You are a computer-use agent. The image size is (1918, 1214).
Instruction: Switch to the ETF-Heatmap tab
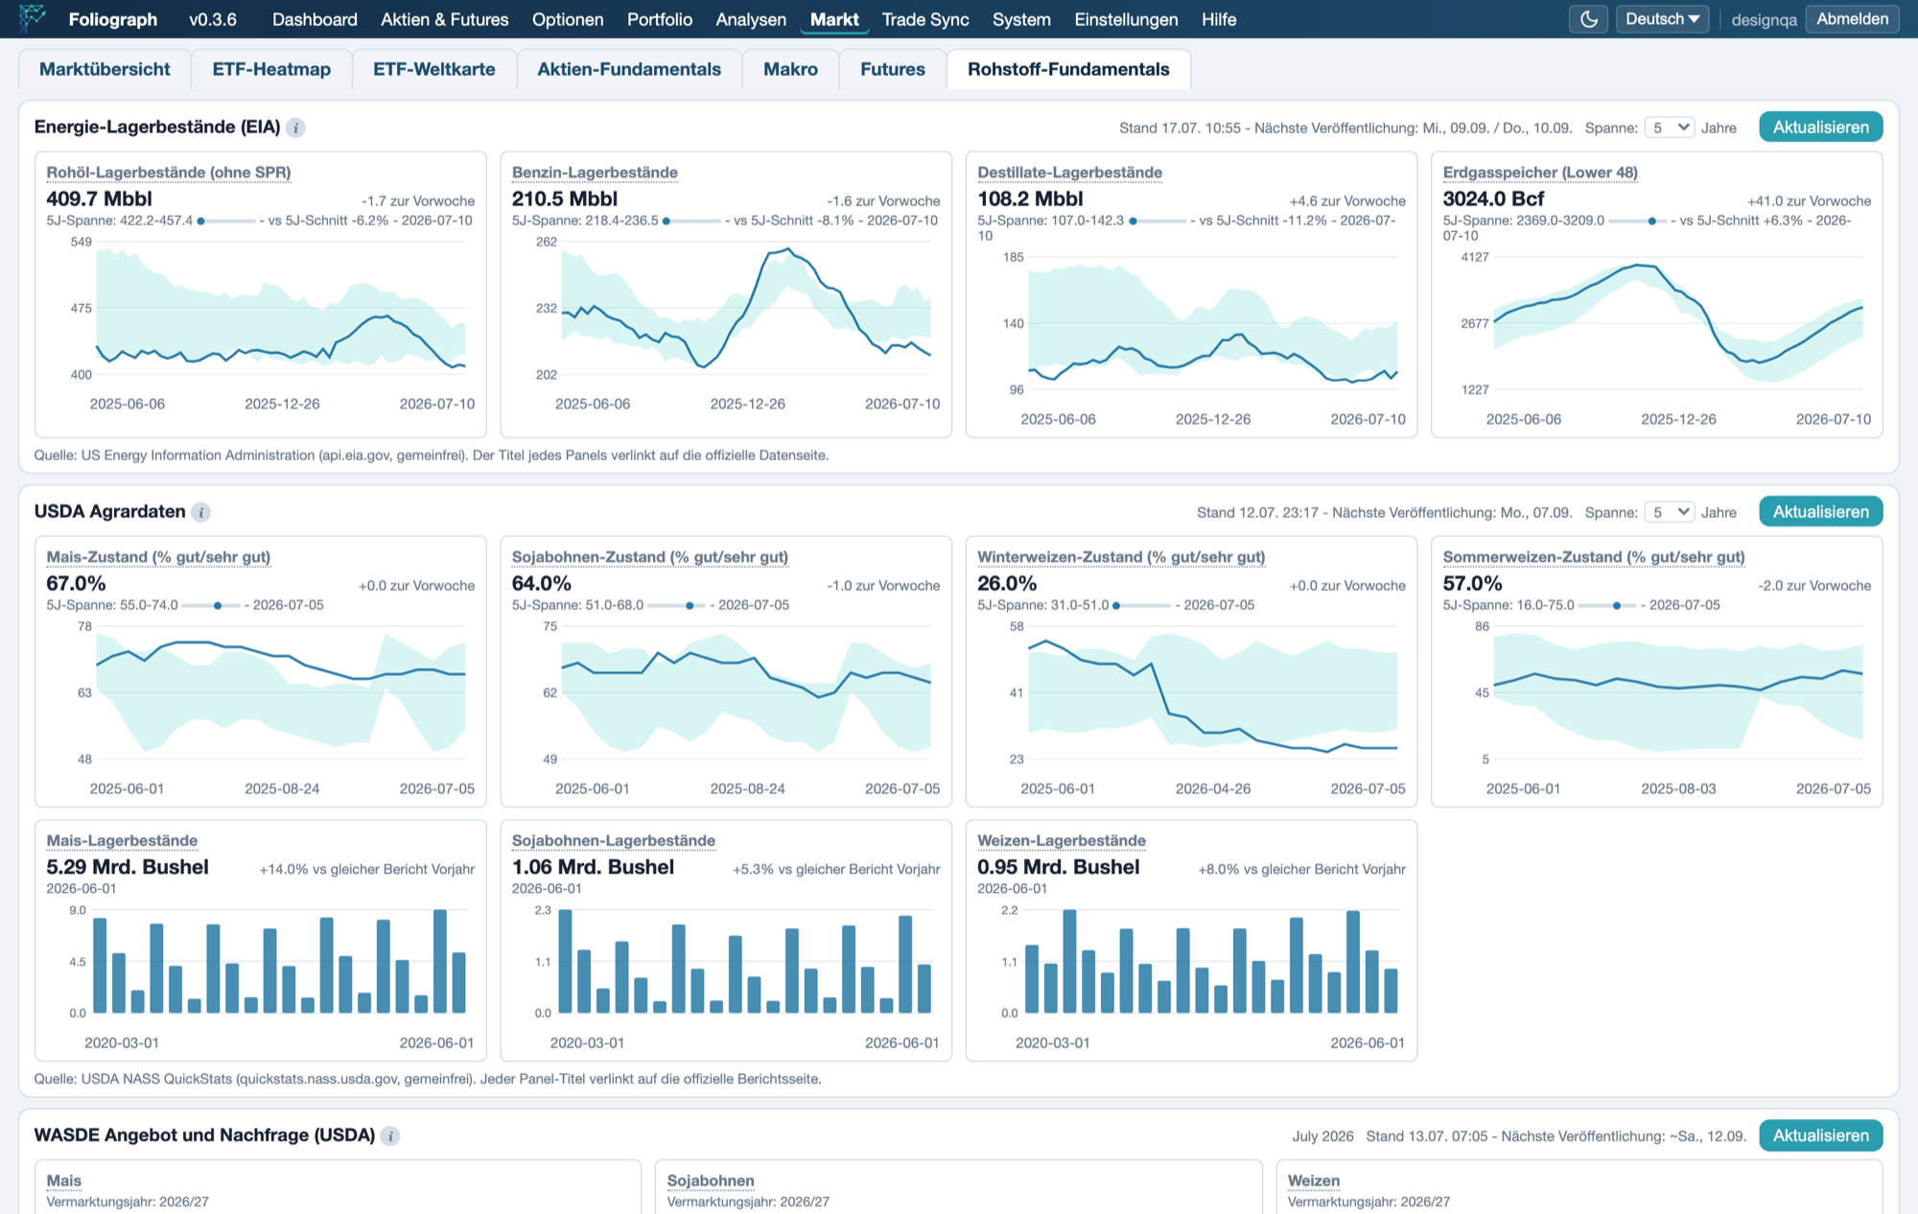[x=271, y=69]
